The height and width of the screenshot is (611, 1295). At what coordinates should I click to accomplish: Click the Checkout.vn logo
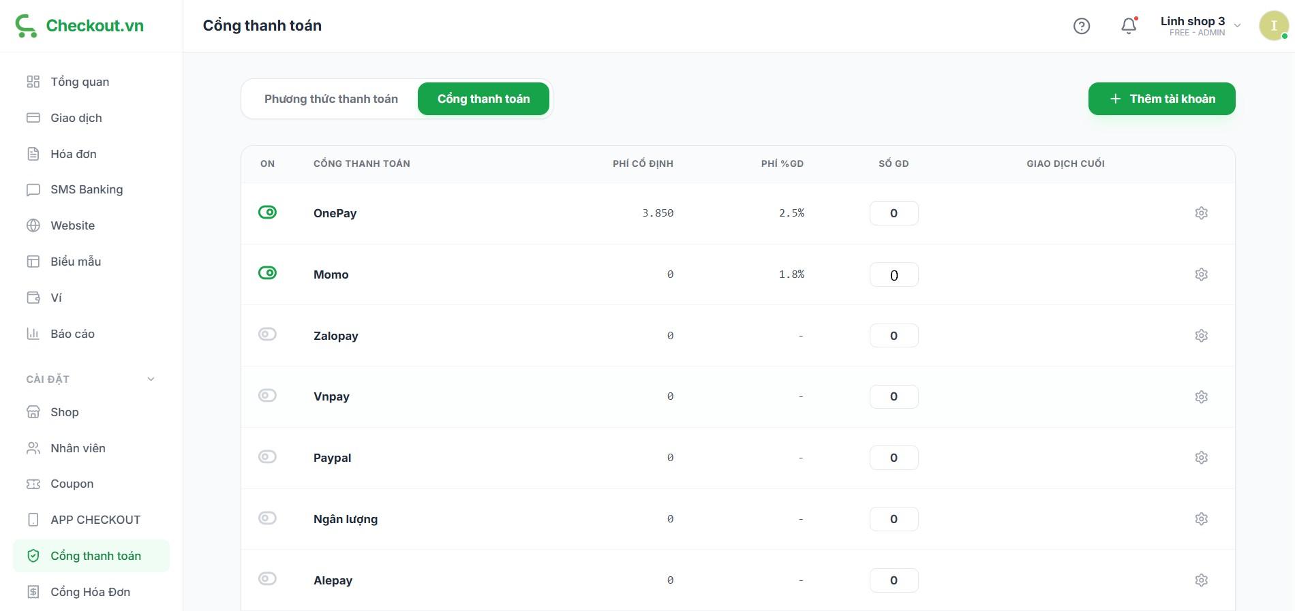coord(80,26)
